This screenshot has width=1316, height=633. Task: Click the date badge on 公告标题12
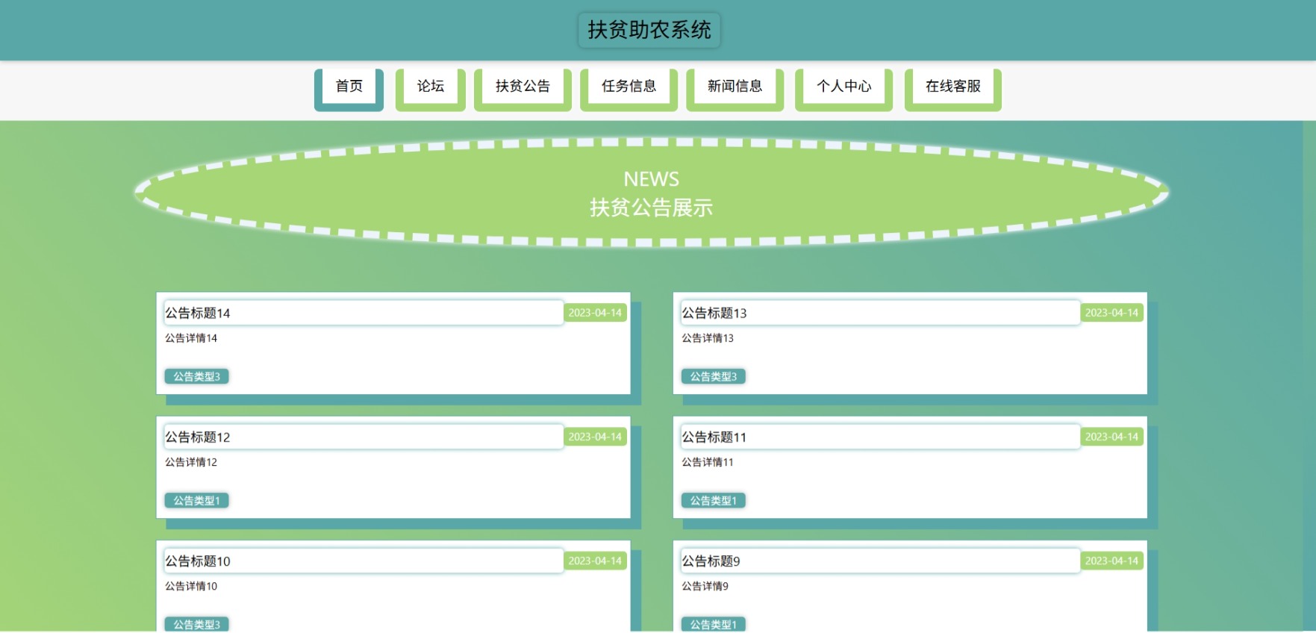click(595, 437)
